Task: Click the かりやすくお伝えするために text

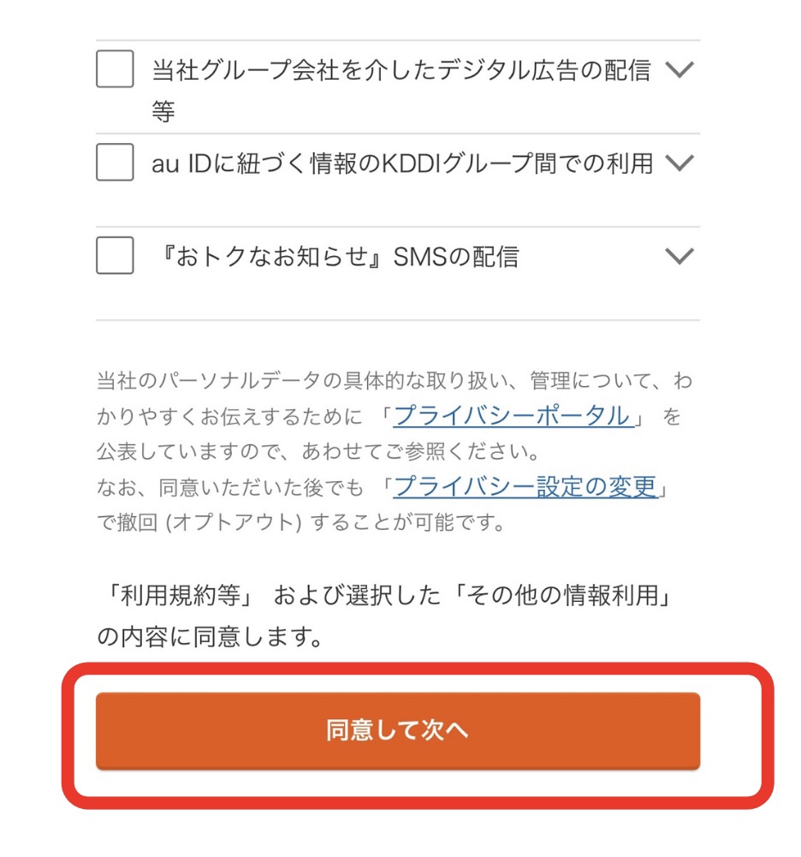Action: point(236,417)
